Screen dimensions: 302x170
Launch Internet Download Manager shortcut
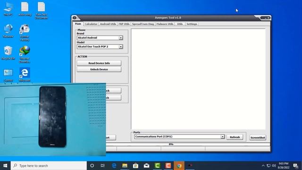(x=25, y=55)
